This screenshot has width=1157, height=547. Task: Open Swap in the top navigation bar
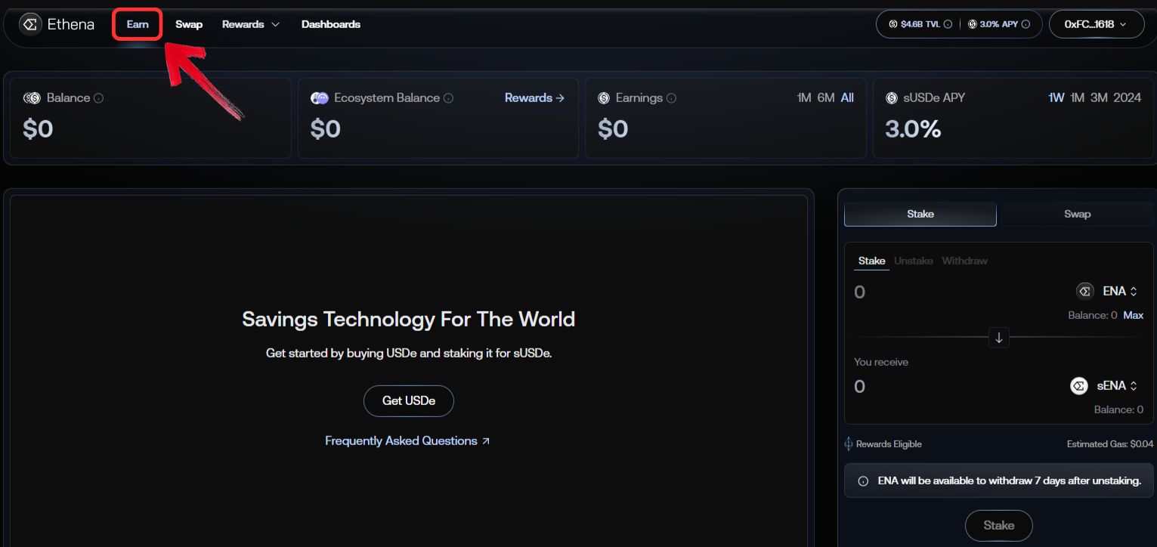click(x=189, y=24)
